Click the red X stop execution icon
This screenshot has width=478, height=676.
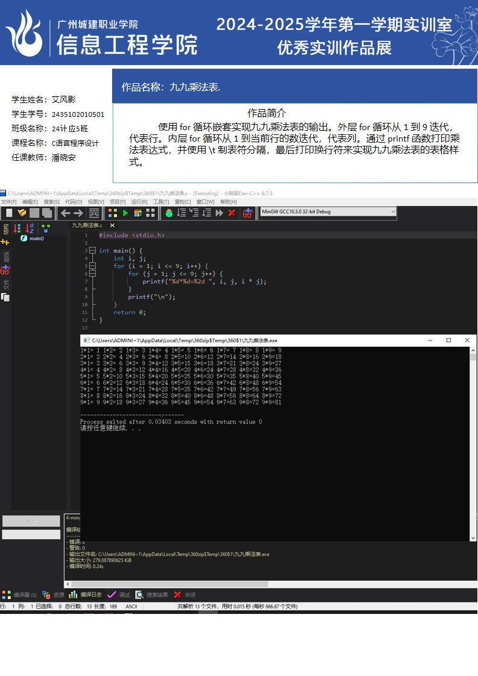coord(231,213)
